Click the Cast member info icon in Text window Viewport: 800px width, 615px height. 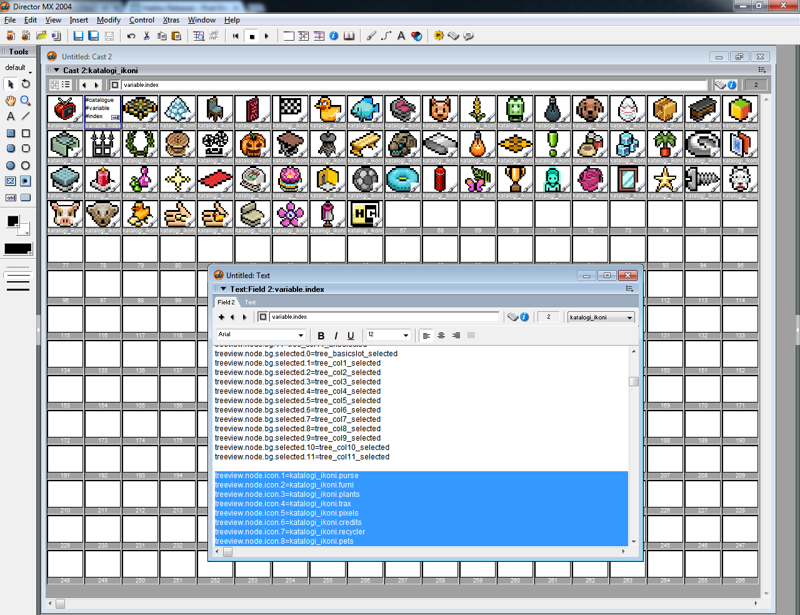pyautogui.click(x=525, y=317)
